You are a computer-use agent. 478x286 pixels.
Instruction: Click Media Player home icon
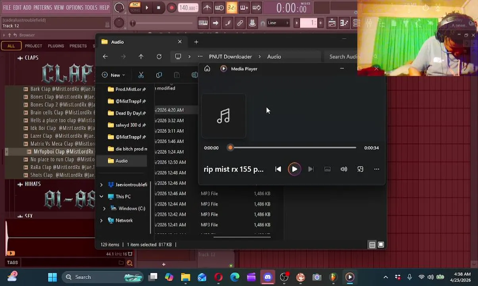pos(207,69)
